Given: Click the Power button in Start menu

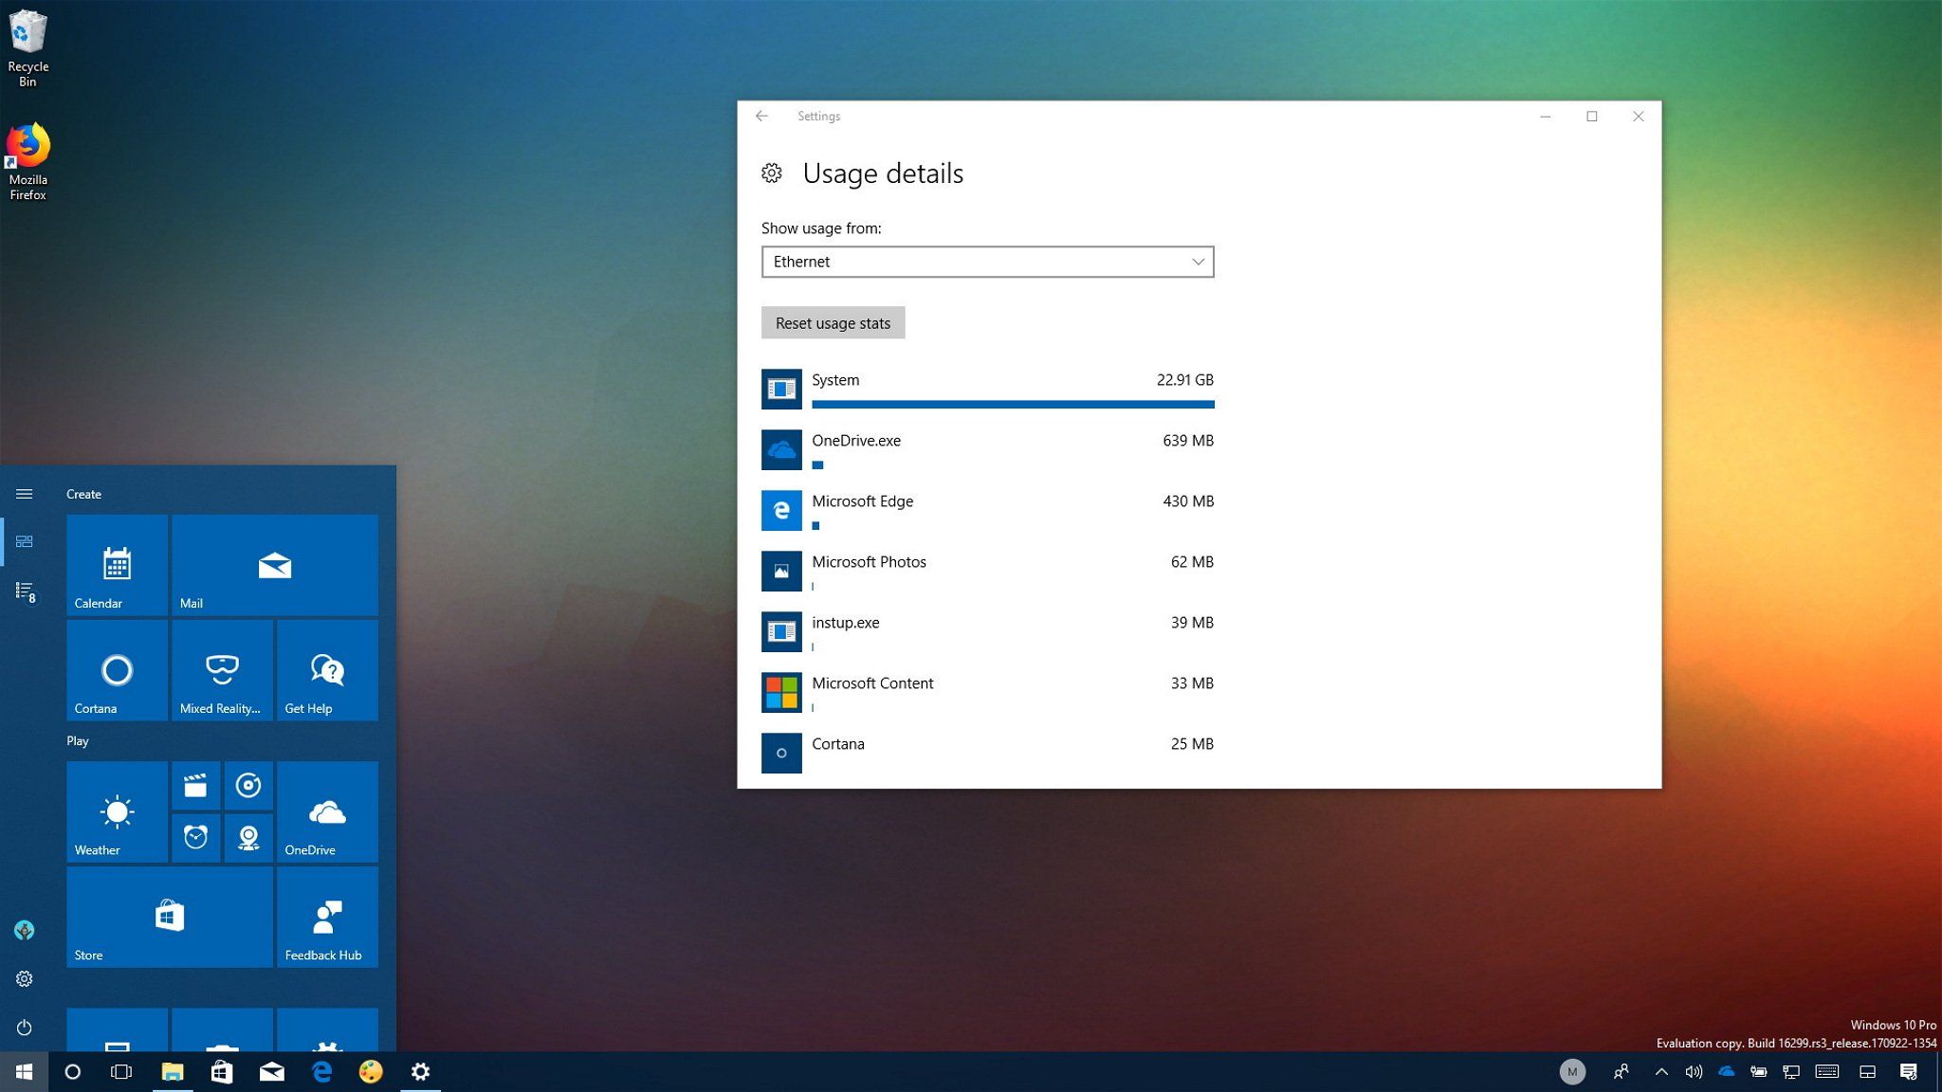Looking at the screenshot, I should tap(25, 1027).
